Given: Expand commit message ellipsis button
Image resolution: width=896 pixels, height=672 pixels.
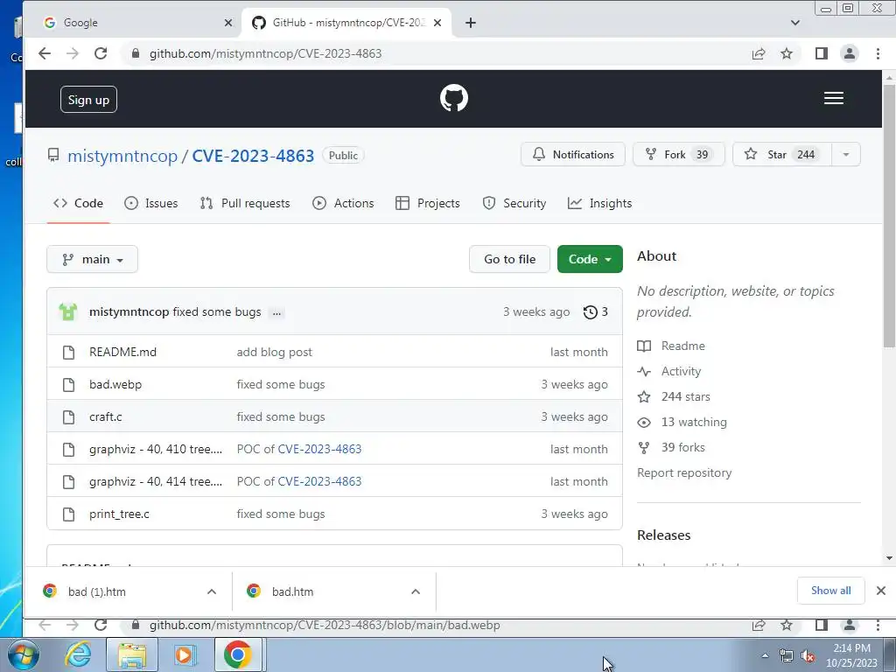Looking at the screenshot, I should pos(276,312).
